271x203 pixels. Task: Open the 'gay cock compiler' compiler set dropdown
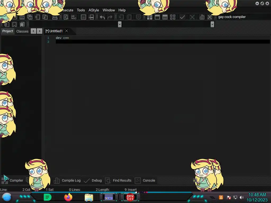243,17
